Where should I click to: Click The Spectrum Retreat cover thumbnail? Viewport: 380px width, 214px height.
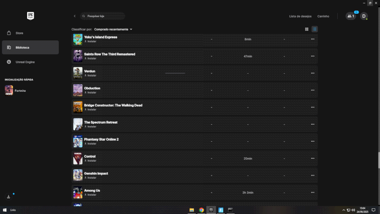(x=78, y=124)
